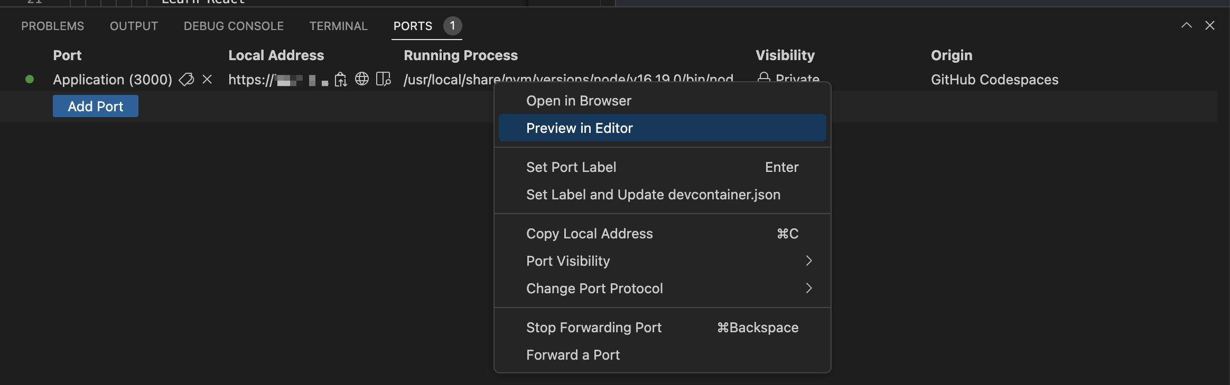The width and height of the screenshot is (1230, 385).
Task: Close the bottom panel
Action: 1210,25
